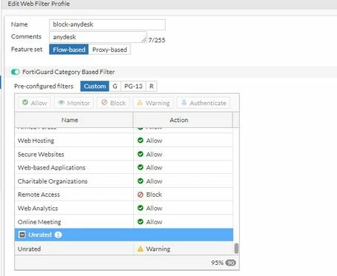Click the 90 count badge in footer
Image resolution: width=337 pixels, height=276 pixels.
click(x=230, y=263)
